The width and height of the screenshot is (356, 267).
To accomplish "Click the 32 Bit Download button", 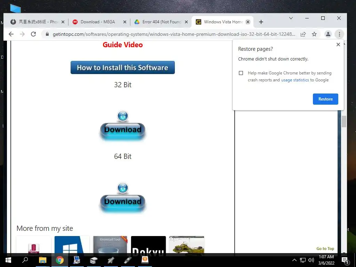I will click(123, 131).
